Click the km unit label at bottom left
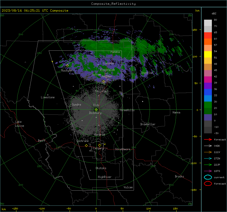The width and height of the screenshot is (227, 212). pos(4,209)
